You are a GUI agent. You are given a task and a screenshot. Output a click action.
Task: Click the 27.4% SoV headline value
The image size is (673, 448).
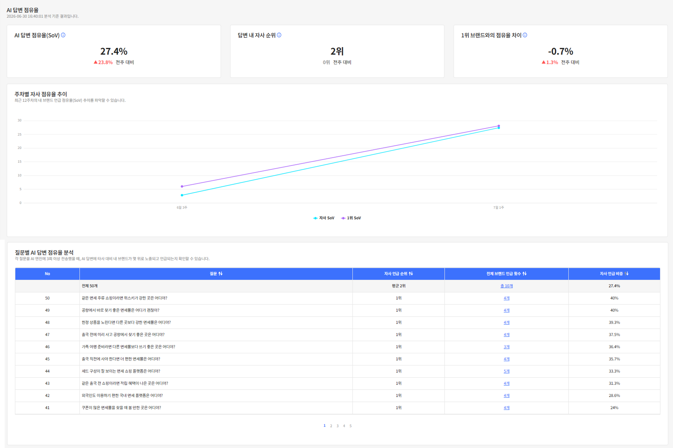tap(114, 51)
